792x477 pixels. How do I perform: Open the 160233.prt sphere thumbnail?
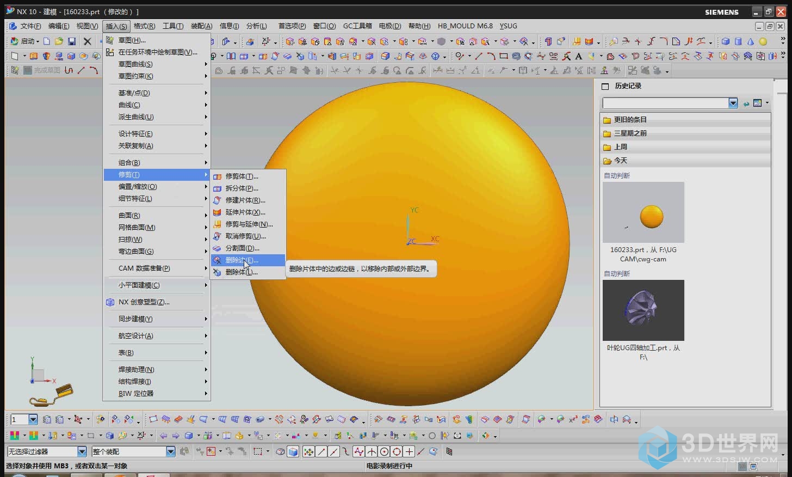point(643,212)
